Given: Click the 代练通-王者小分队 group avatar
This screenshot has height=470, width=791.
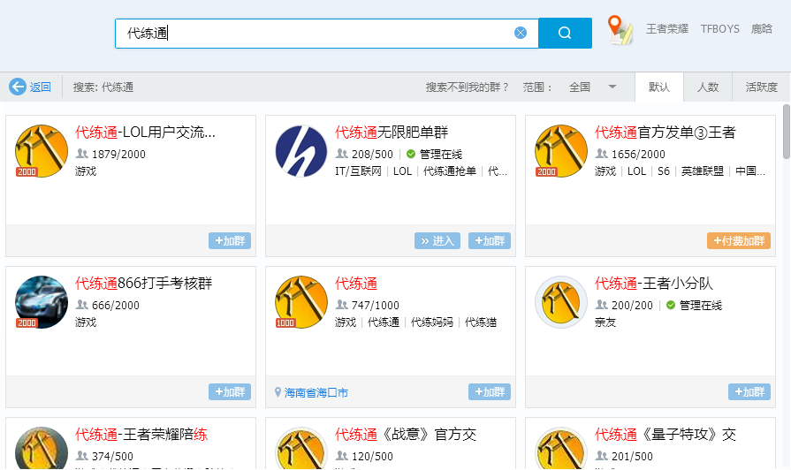Looking at the screenshot, I should click(561, 302).
